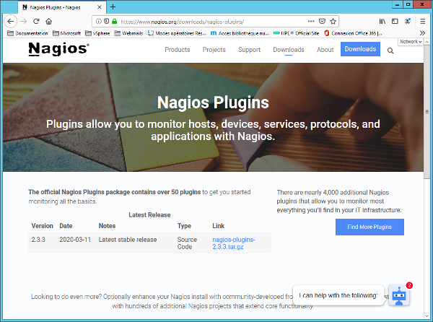
Task: Open the Firefox hamburger menu
Action: pos(423,22)
